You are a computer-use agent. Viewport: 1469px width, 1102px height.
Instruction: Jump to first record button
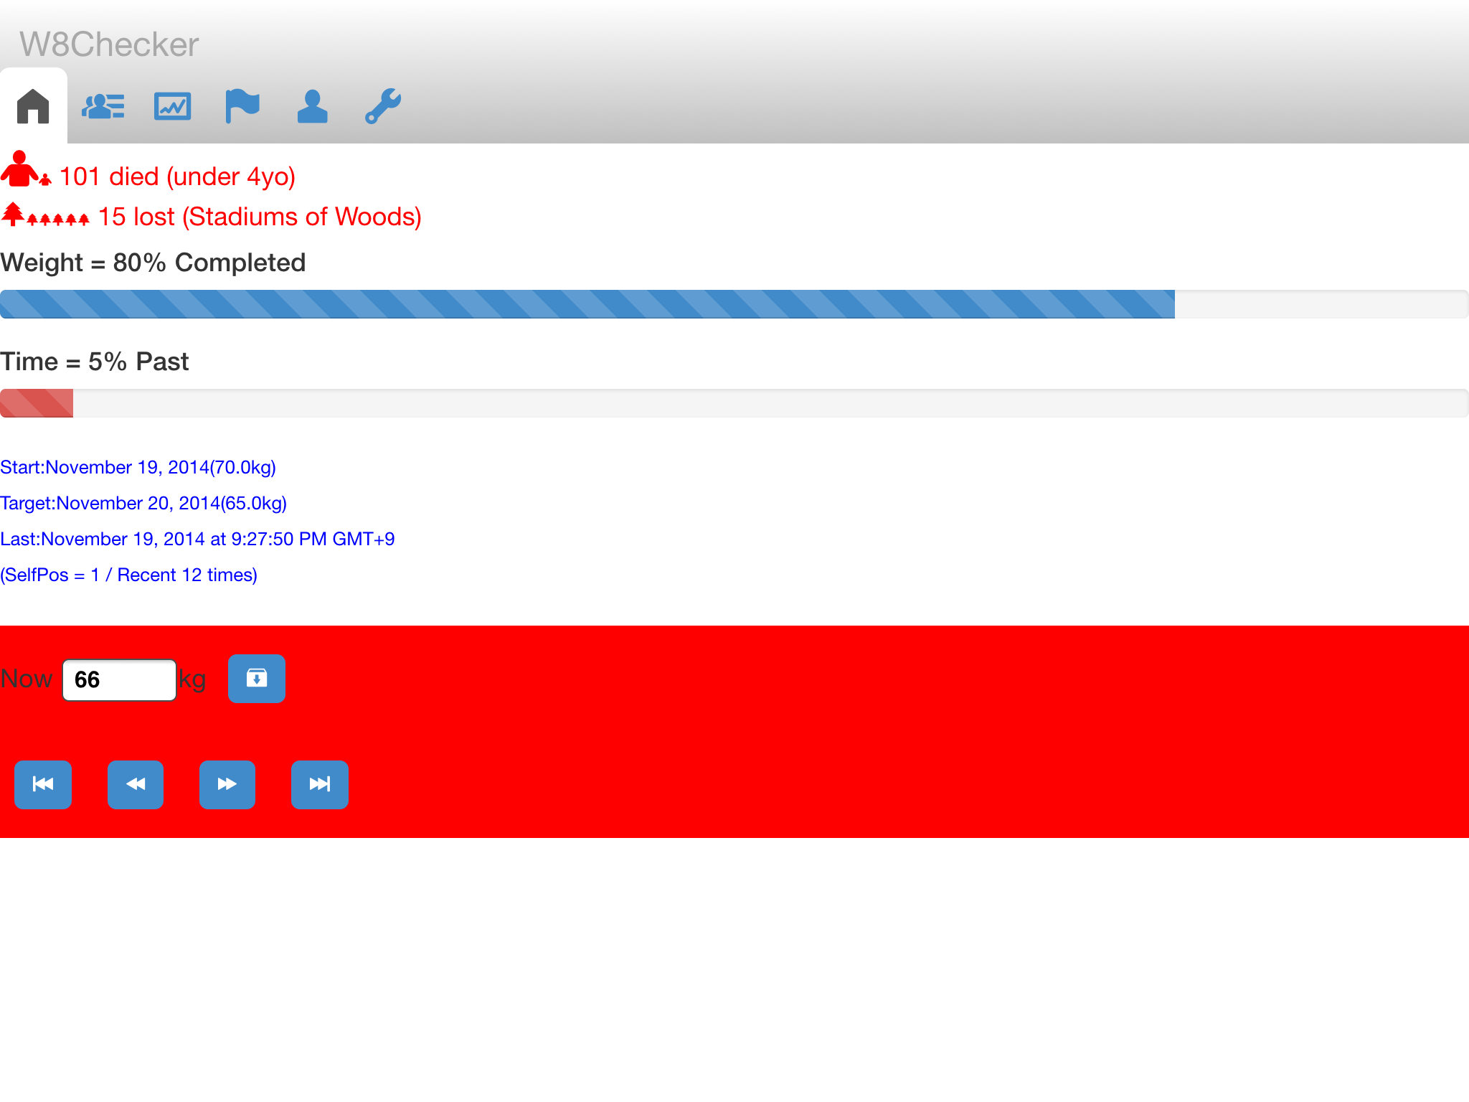pyautogui.click(x=43, y=784)
